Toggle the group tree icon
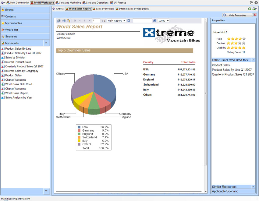The width and height of the screenshot is (259, 201). pyautogui.click(x=69, y=21)
